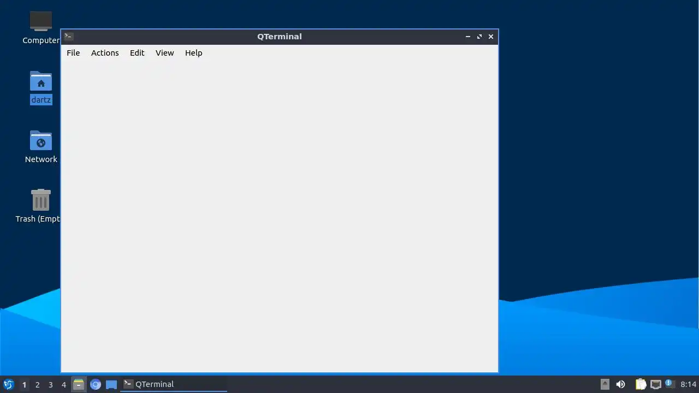699x393 pixels.
Task: Open the Edit menu
Action: tap(137, 53)
